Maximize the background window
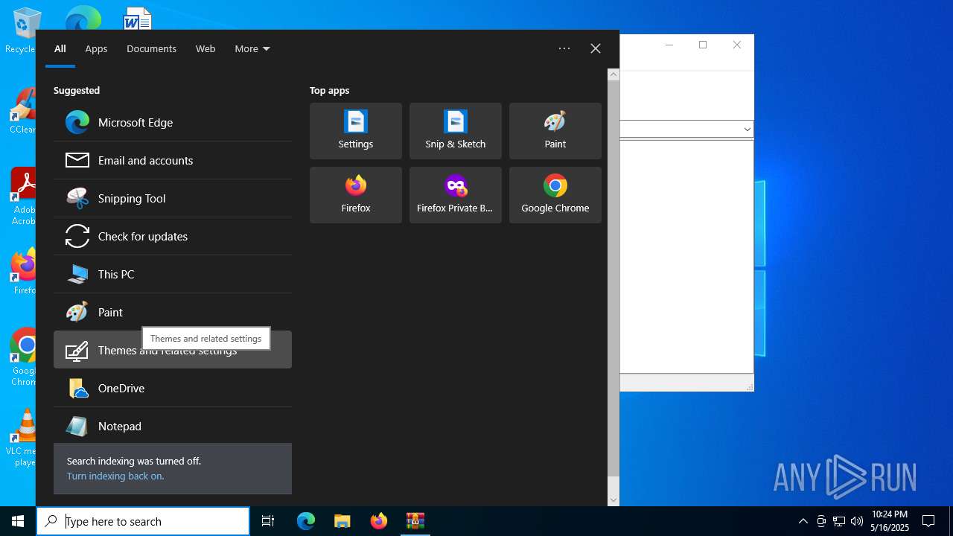The width and height of the screenshot is (953, 536). 703,45
